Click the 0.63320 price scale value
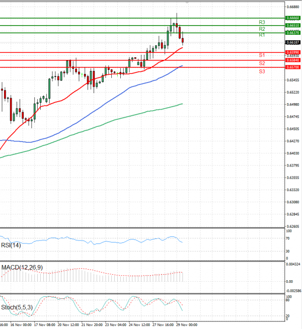 (293, 190)
